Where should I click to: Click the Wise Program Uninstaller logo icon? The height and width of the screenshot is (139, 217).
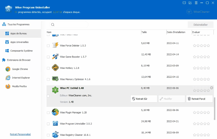(x=9, y=9)
